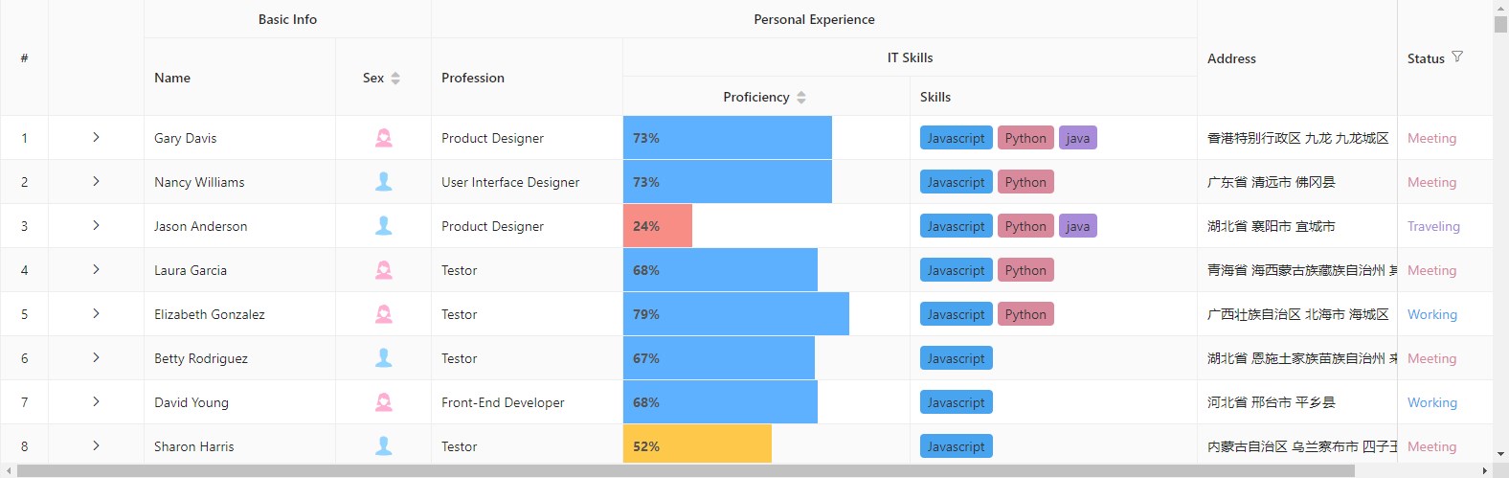Expand row 6 for Betty Rodriguez

point(96,358)
